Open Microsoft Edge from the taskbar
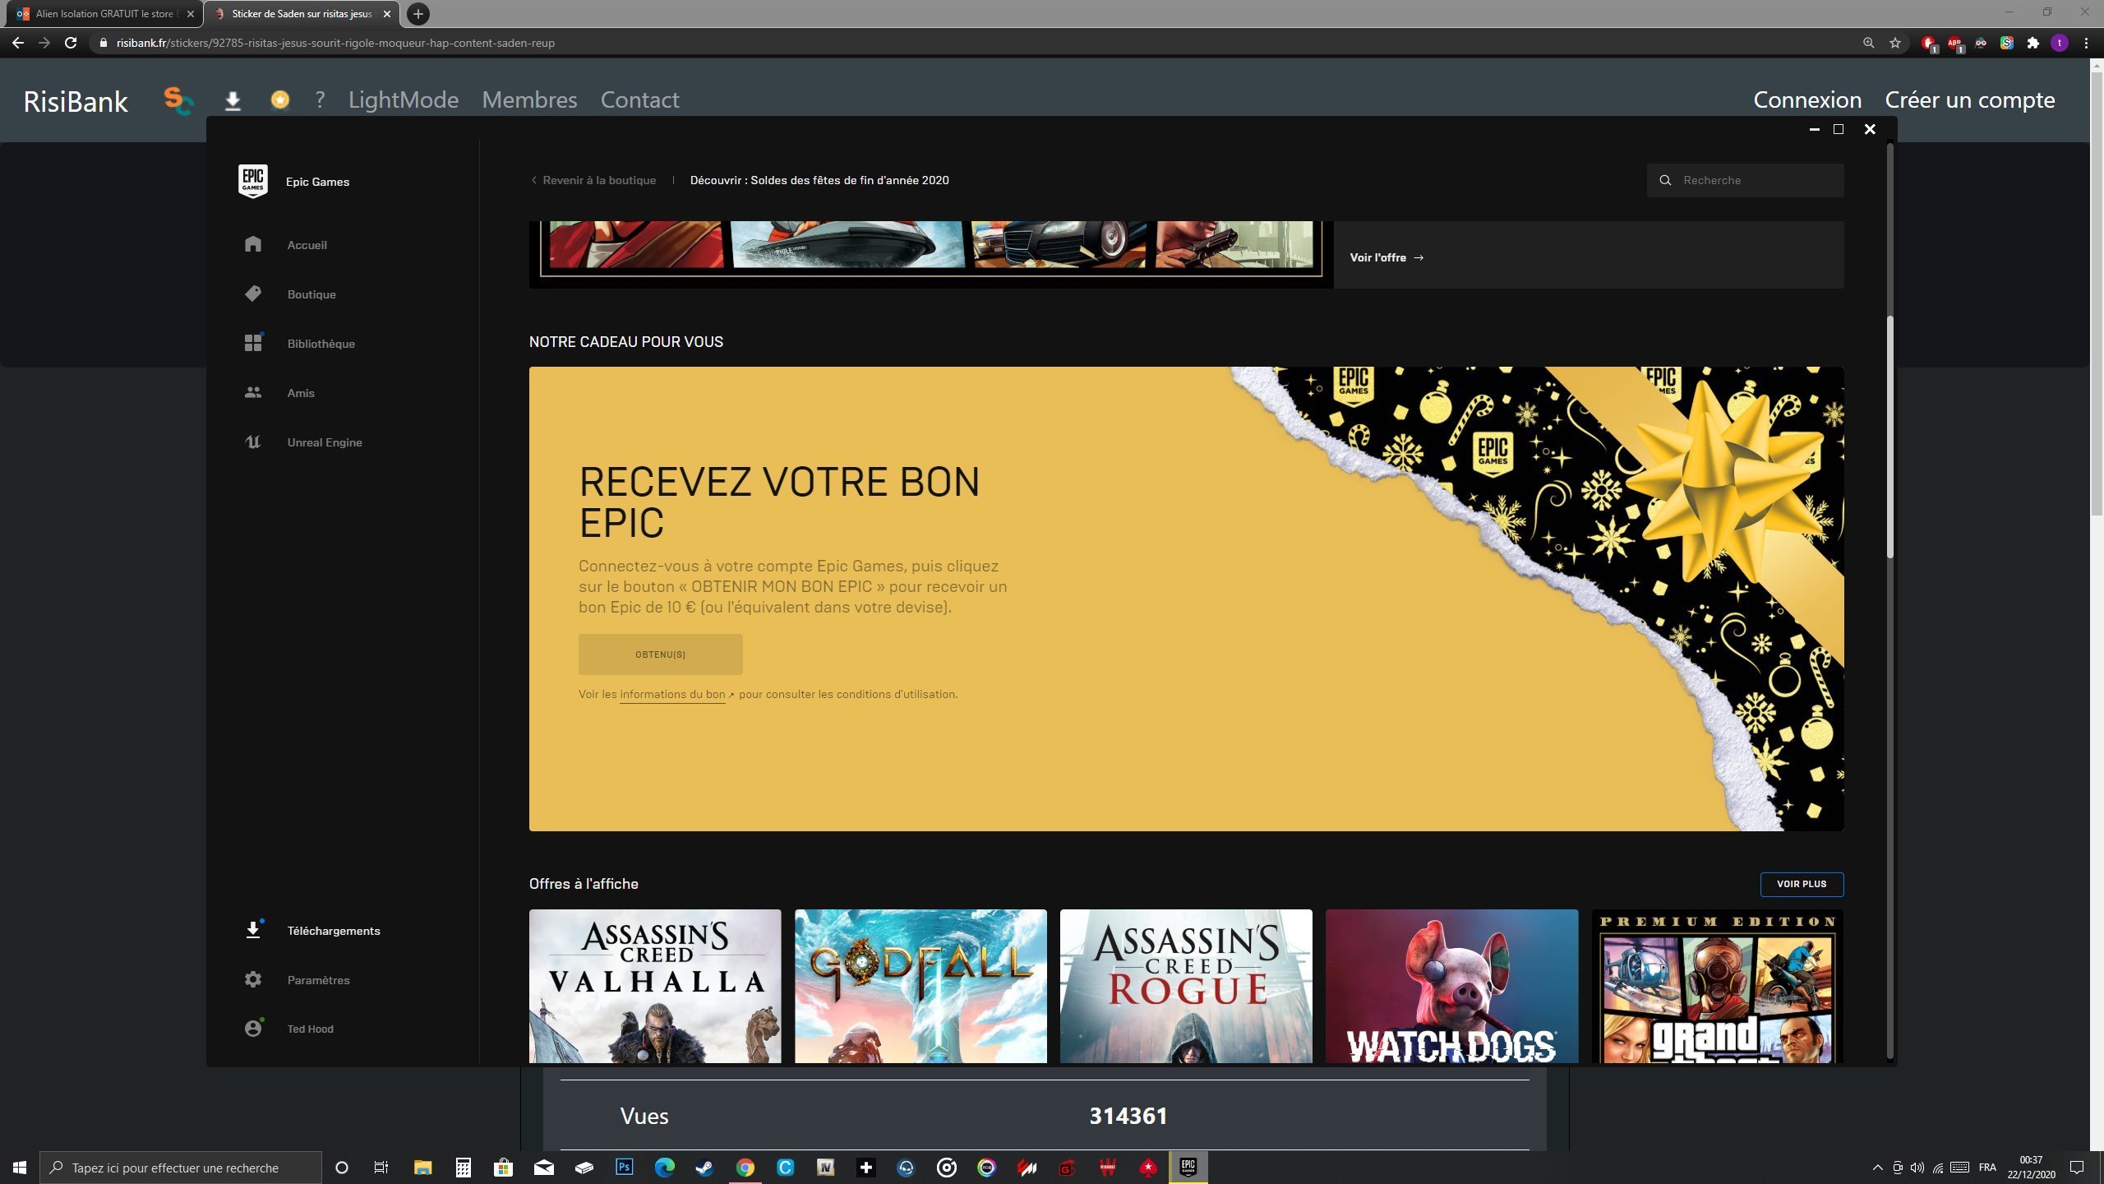Viewport: 2104px width, 1184px height. pyautogui.click(x=664, y=1168)
